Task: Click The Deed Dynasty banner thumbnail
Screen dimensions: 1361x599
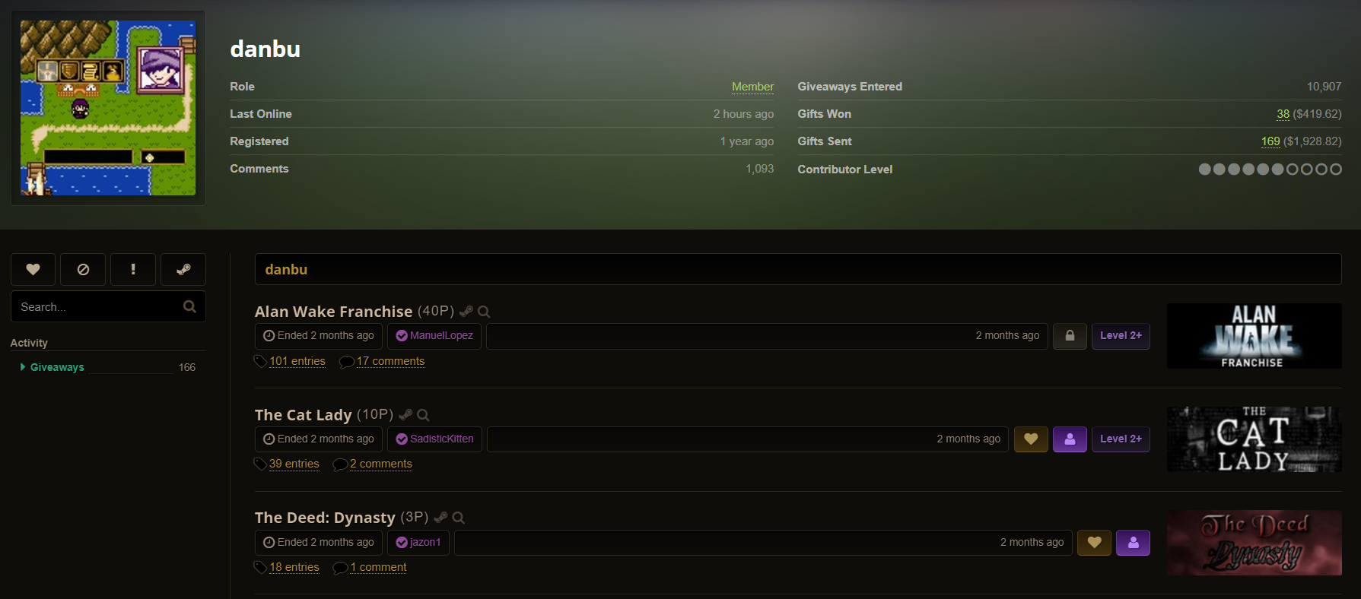Action: coord(1254,543)
